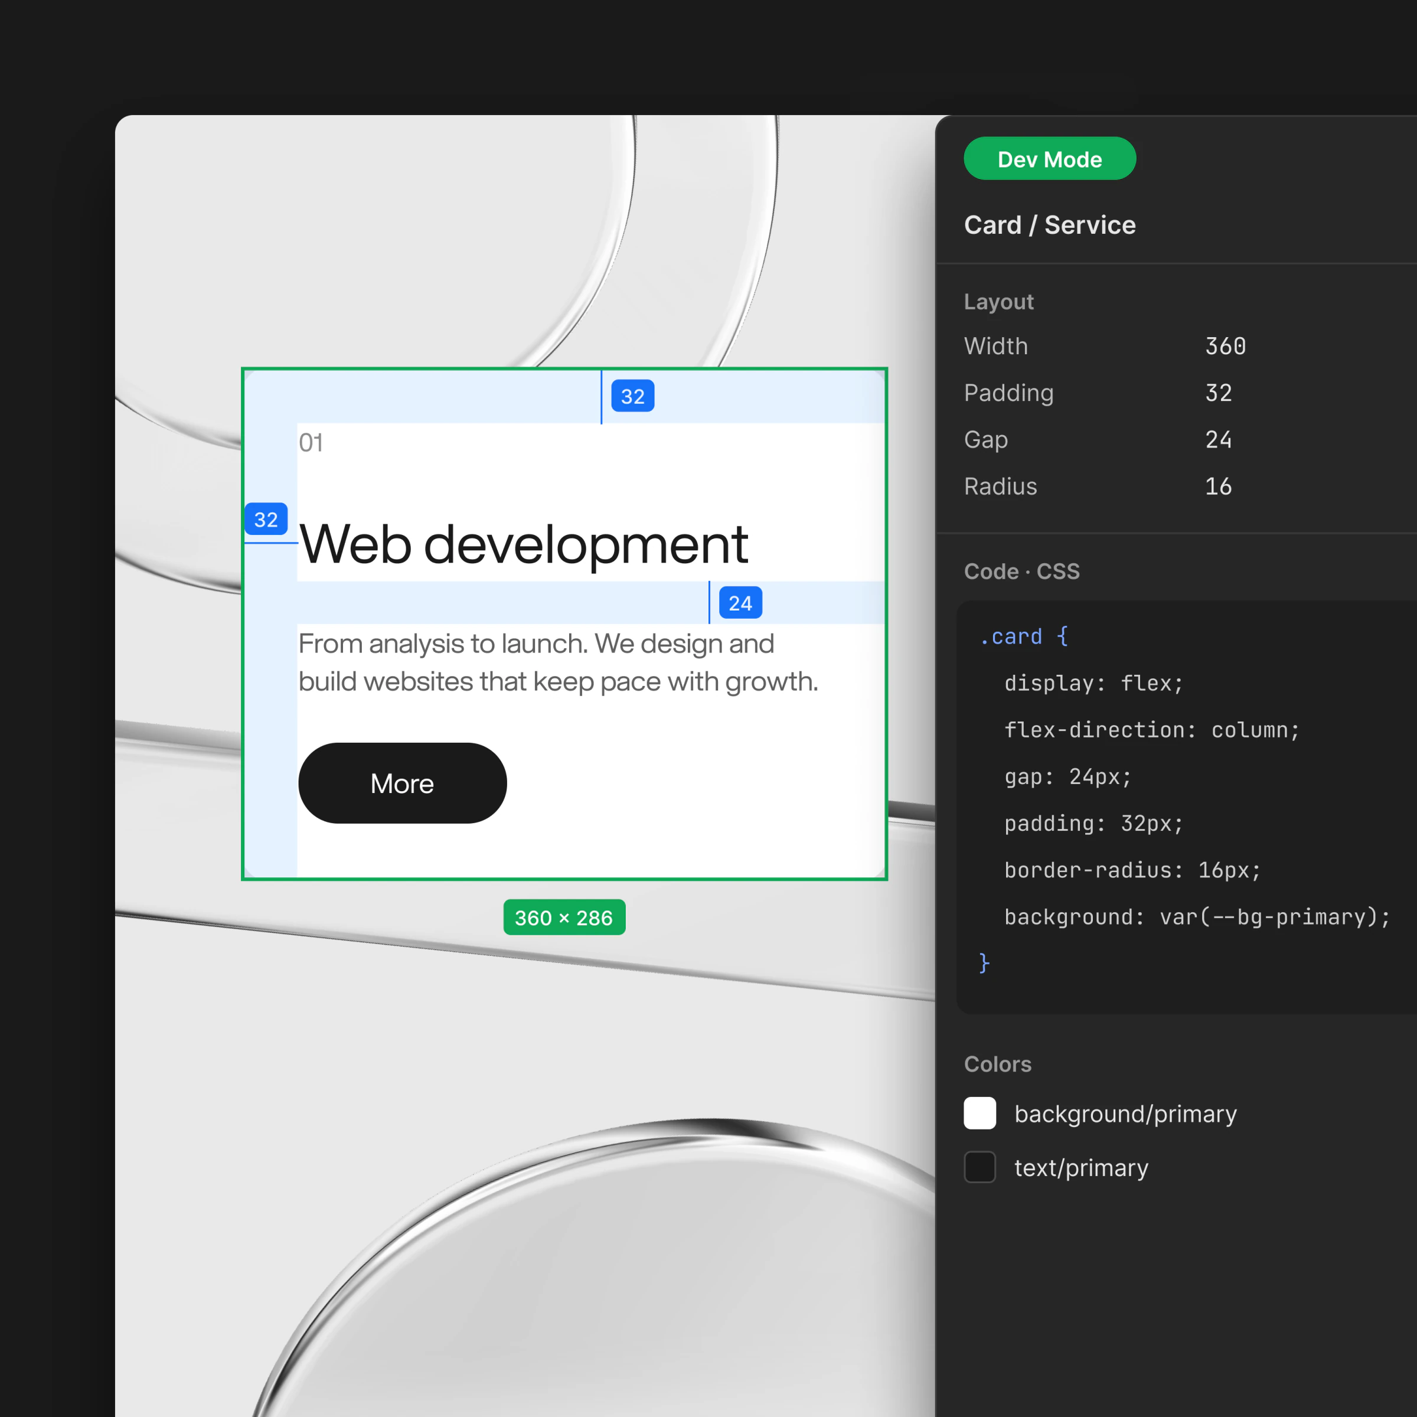Click the Radius value 16
Image resolution: width=1417 pixels, height=1417 pixels.
pyautogui.click(x=1218, y=487)
